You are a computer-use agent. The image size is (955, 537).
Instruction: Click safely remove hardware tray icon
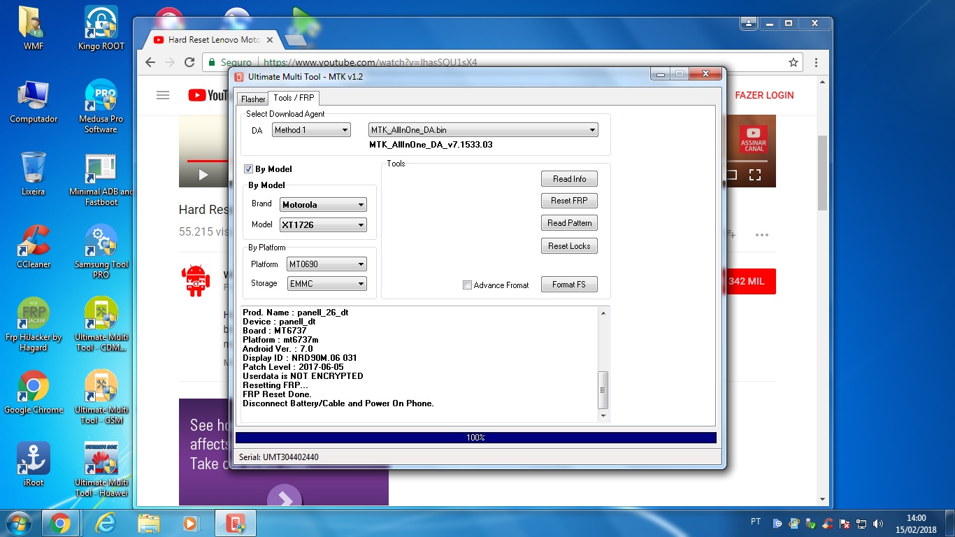[x=811, y=523]
